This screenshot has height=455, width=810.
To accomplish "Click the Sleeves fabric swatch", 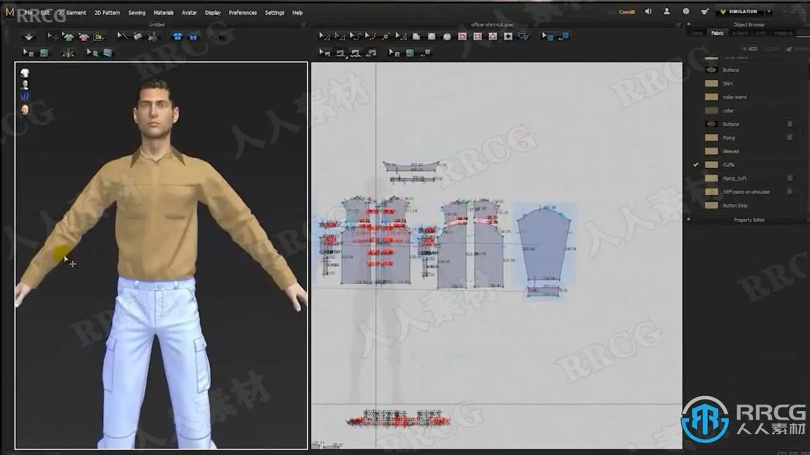I will tap(711, 151).
